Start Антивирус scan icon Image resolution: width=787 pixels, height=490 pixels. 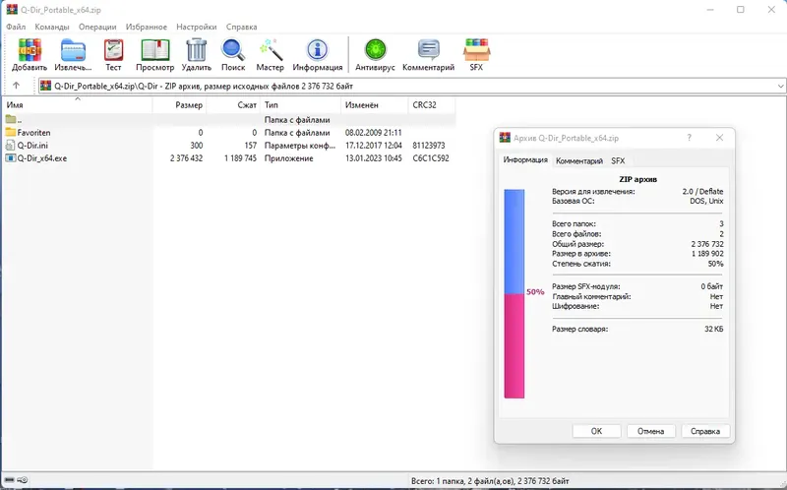tap(376, 50)
